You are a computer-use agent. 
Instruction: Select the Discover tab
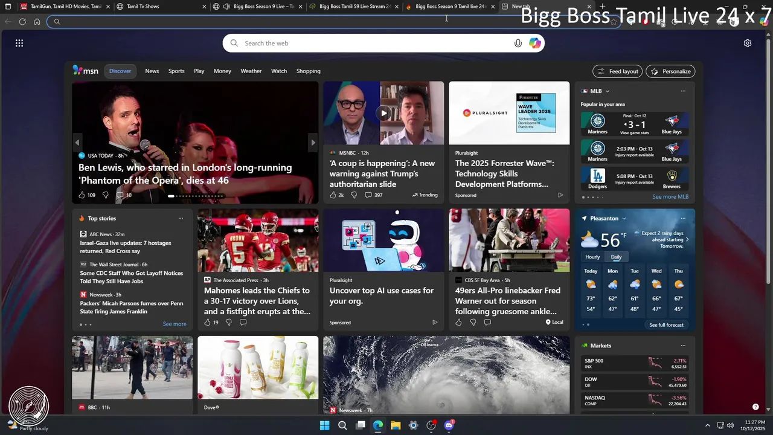coord(120,71)
